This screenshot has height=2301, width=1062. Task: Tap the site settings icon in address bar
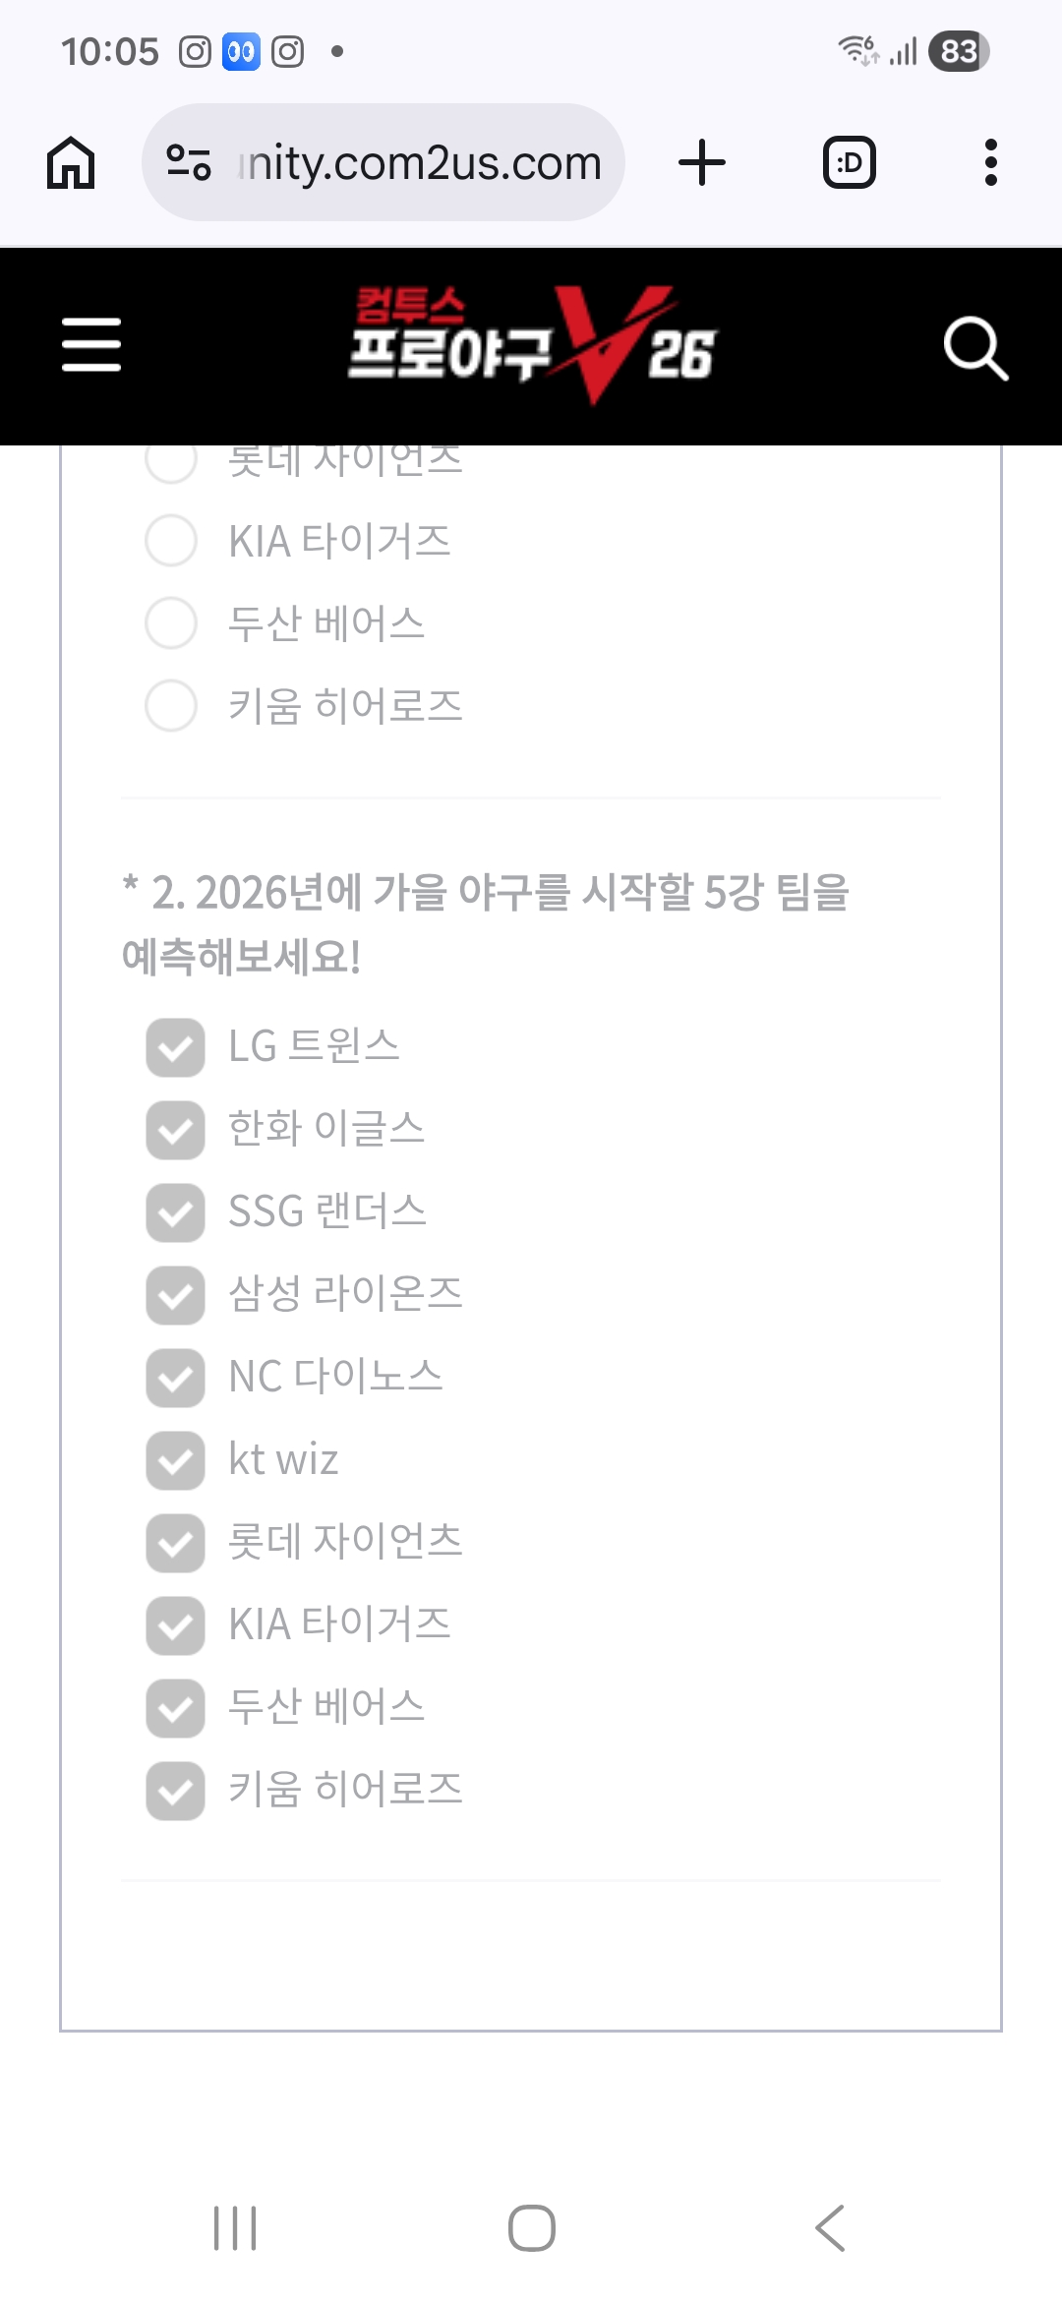(x=189, y=162)
